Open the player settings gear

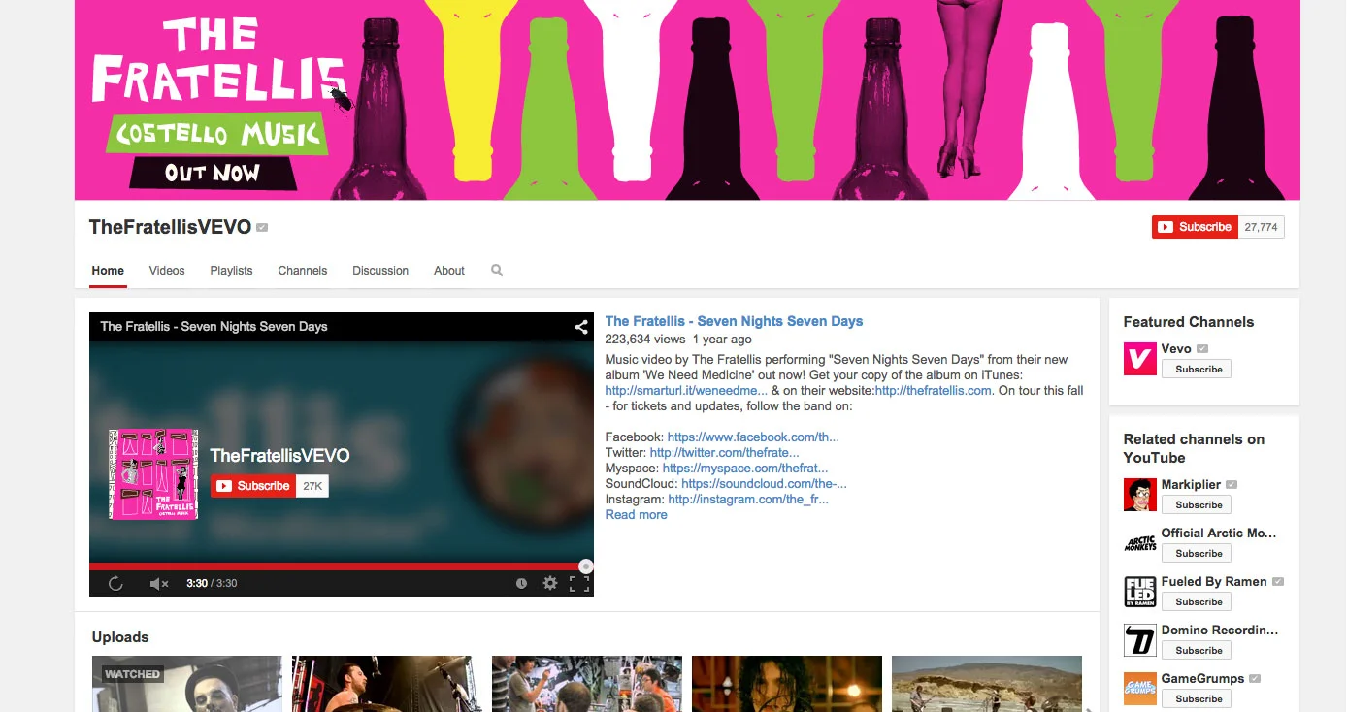550,583
